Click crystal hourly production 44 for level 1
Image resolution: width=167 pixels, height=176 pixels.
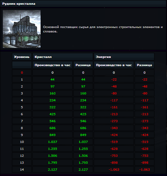[53, 79]
